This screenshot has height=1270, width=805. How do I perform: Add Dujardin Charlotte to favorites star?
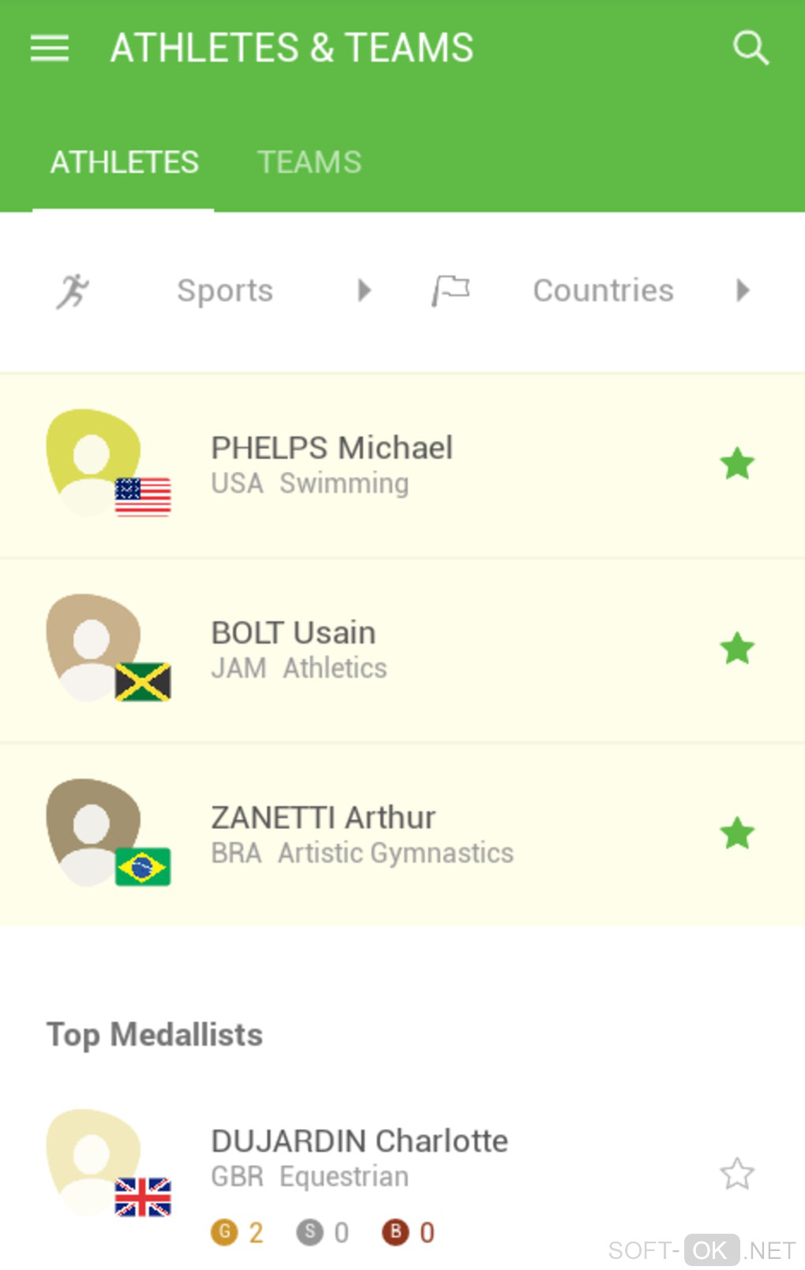click(737, 1174)
